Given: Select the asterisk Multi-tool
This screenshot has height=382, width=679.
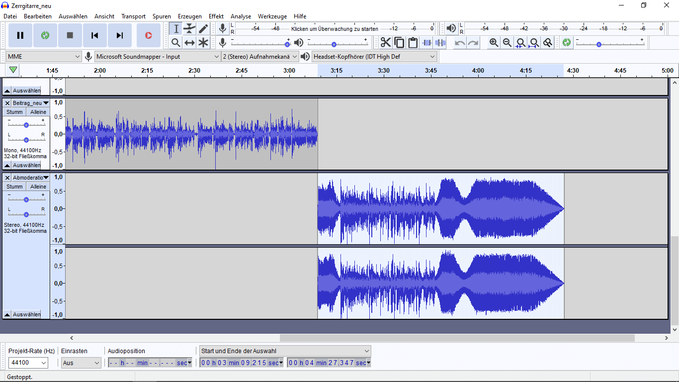Looking at the screenshot, I should tap(203, 43).
